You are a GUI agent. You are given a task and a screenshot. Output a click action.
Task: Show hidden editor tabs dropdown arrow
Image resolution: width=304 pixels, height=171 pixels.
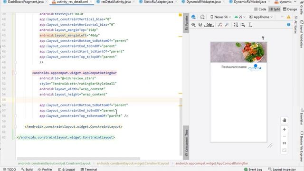click(295, 2)
